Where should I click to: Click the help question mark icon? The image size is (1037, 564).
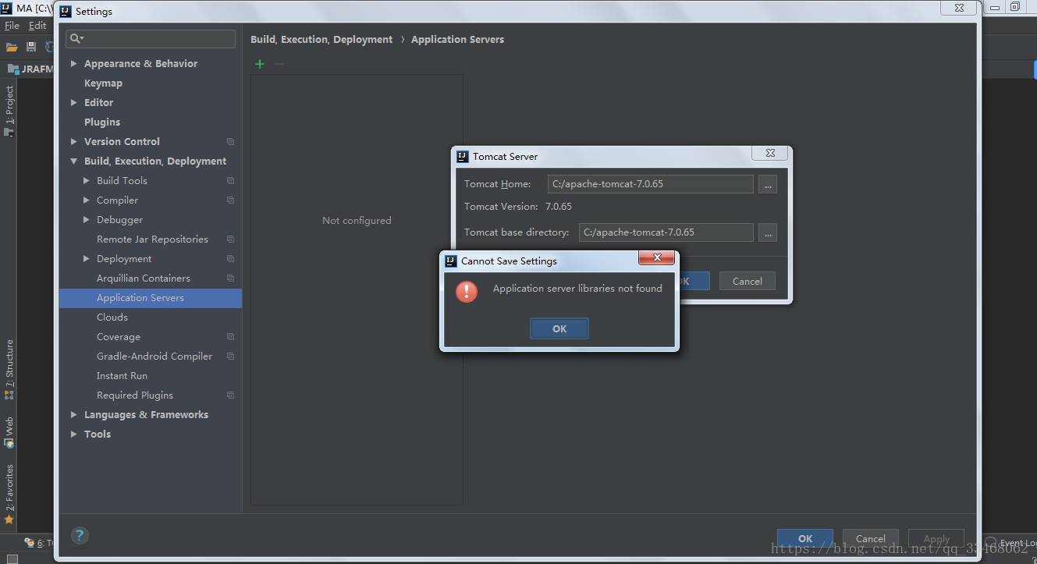(x=80, y=535)
